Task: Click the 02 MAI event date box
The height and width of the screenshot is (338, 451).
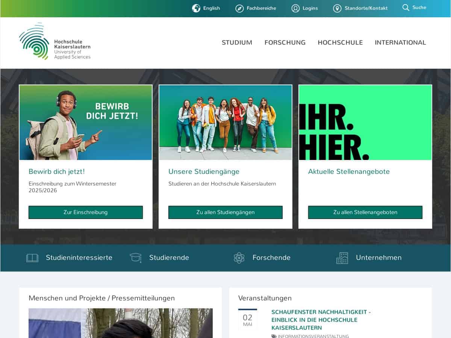Action: (x=248, y=319)
